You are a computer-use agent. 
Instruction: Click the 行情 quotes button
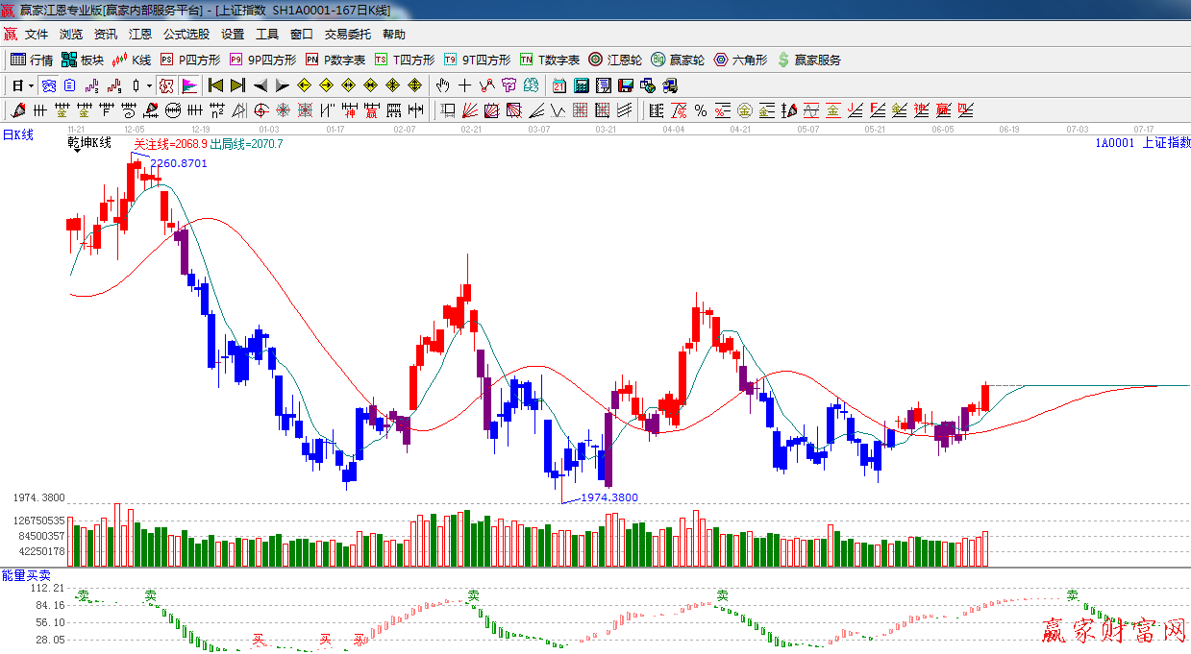32,60
